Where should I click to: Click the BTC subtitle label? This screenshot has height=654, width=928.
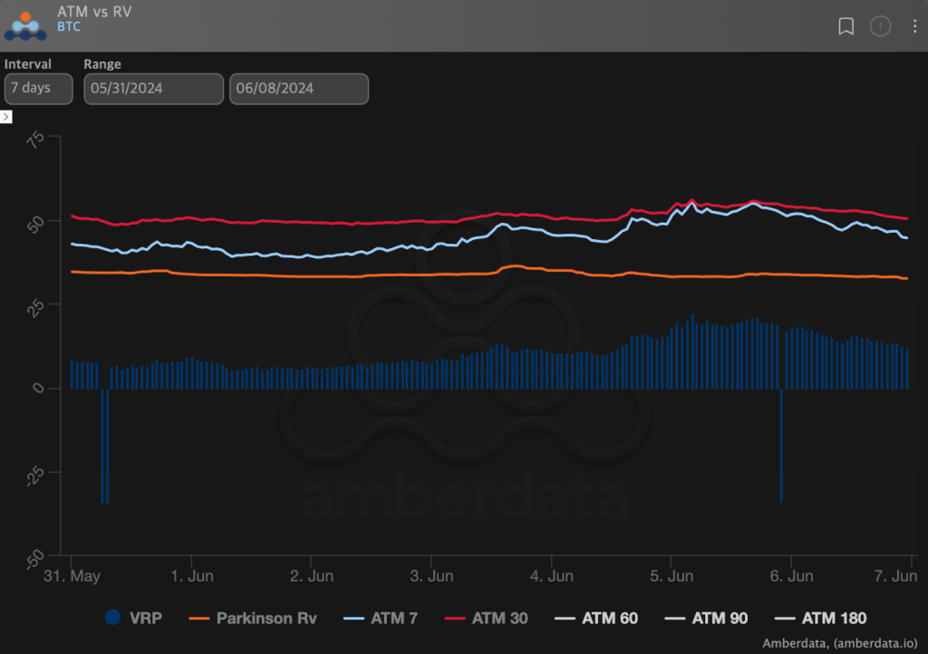click(69, 27)
